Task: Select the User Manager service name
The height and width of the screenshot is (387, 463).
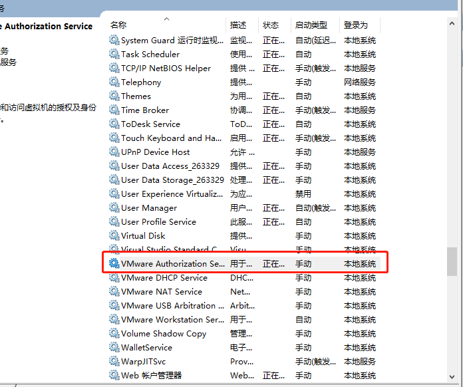Action: [x=149, y=208]
